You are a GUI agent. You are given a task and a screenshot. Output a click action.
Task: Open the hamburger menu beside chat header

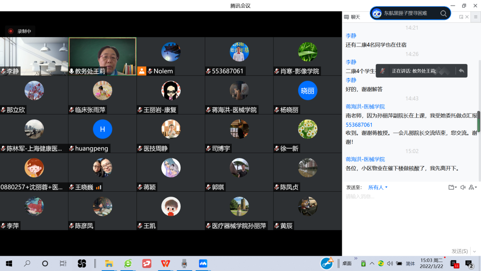476,17
